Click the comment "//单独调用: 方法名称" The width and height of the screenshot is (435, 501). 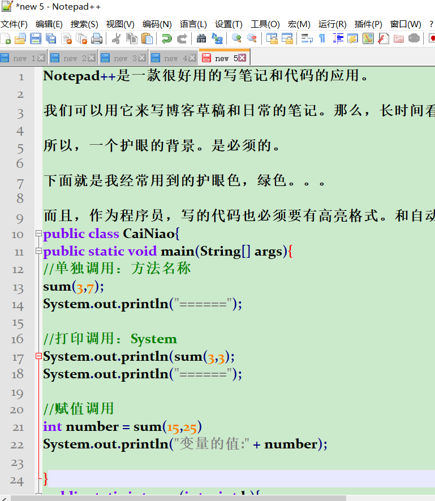[117, 269]
